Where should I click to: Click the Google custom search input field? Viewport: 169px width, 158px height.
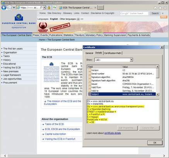[x=134, y=13]
